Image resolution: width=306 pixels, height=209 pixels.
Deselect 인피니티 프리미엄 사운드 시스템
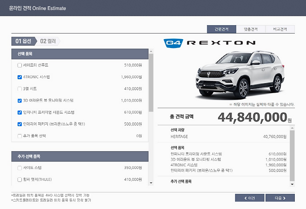pyautogui.click(x=20, y=112)
